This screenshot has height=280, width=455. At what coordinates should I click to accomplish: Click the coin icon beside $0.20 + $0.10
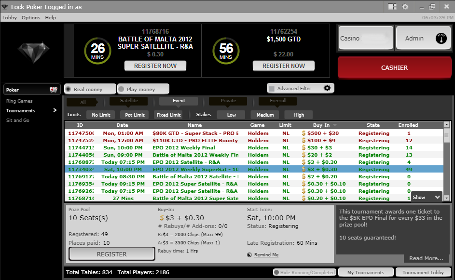[303, 198]
